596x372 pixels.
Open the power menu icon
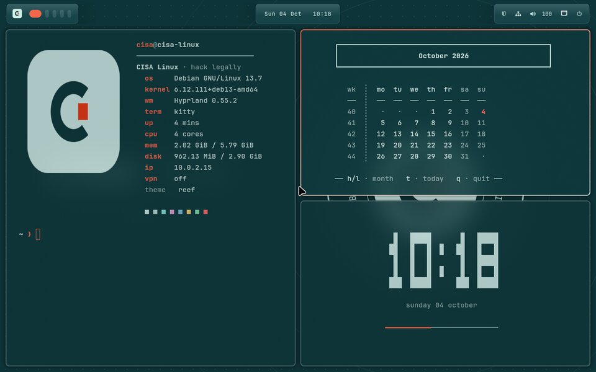click(579, 14)
